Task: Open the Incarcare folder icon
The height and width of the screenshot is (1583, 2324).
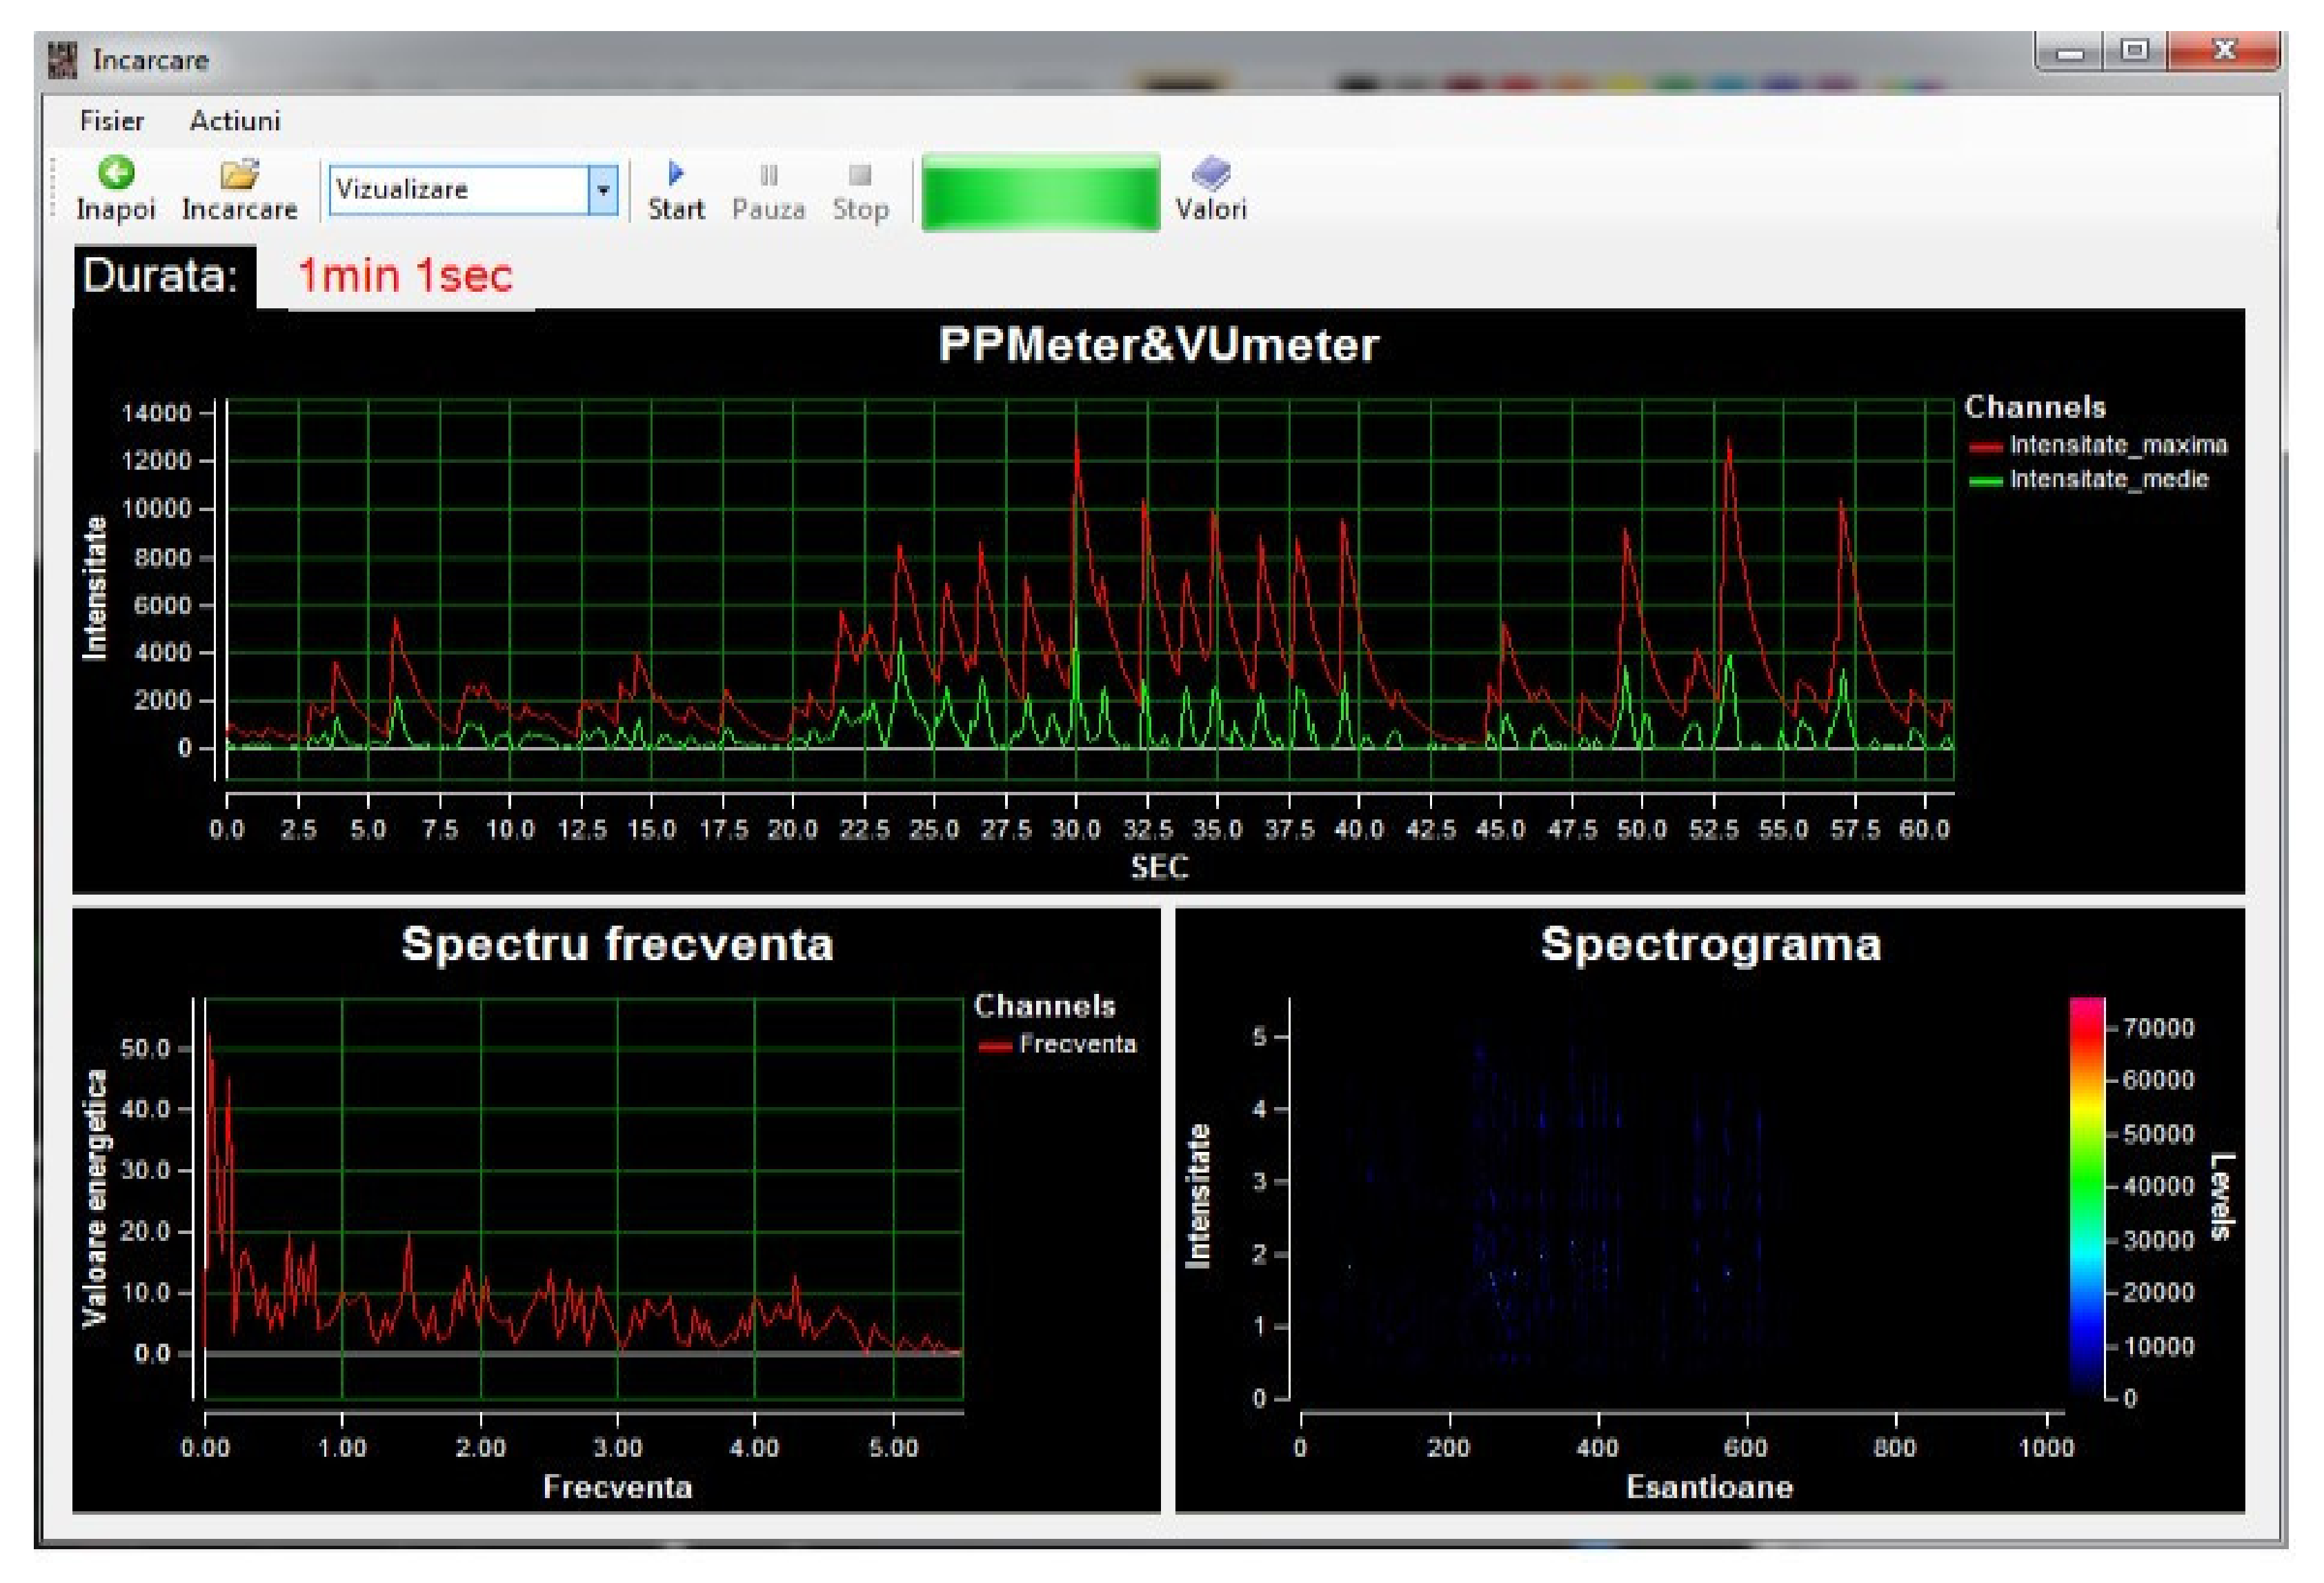Action: (239, 174)
